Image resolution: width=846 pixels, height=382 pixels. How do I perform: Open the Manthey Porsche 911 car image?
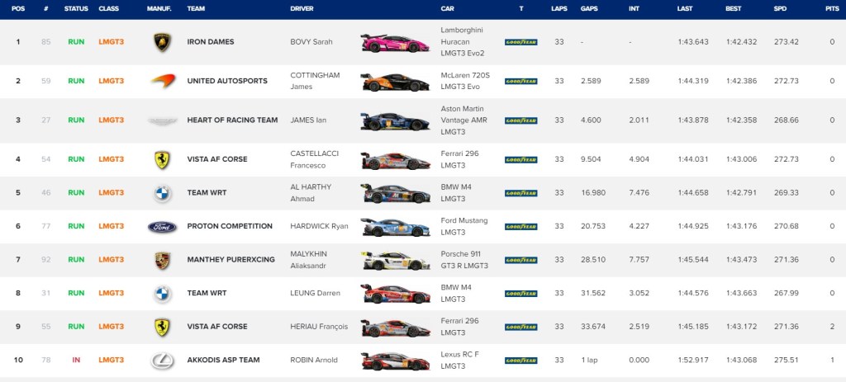pos(396,261)
